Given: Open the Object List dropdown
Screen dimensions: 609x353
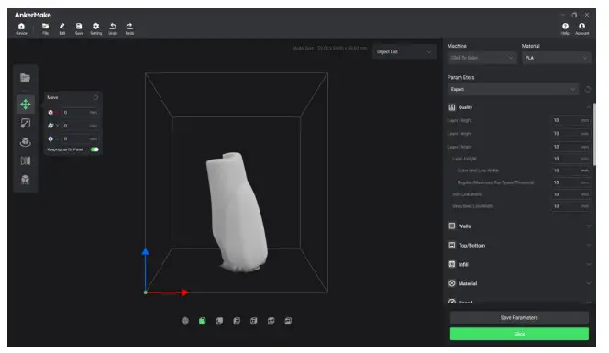Looking at the screenshot, I should click(x=404, y=51).
